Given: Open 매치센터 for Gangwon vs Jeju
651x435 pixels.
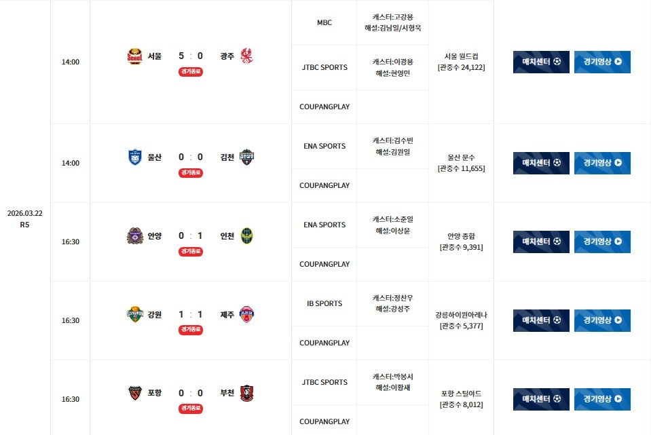Looking at the screenshot, I should coord(541,320).
